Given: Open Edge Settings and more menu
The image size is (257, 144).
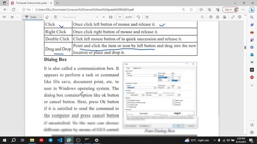Looking at the screenshot, I should [x=243, y=10].
